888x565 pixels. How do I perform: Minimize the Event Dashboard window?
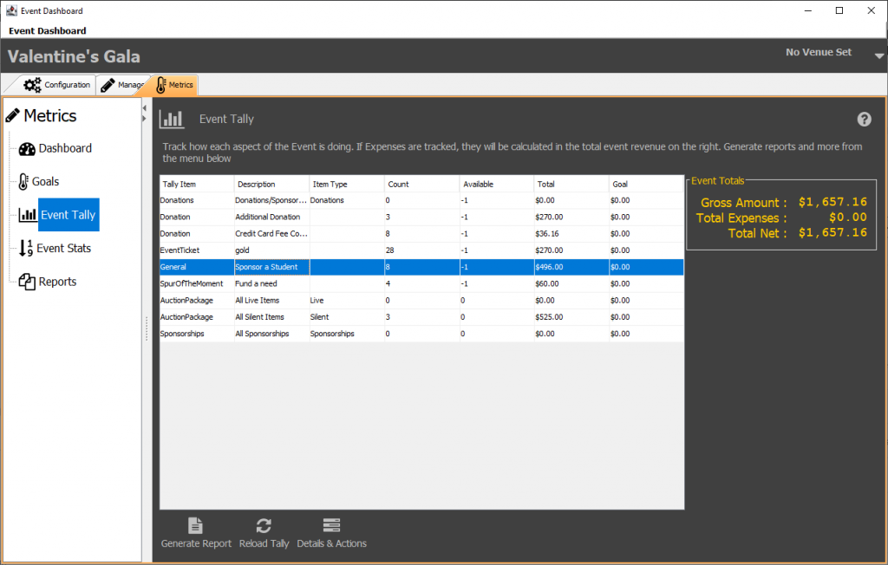point(808,10)
